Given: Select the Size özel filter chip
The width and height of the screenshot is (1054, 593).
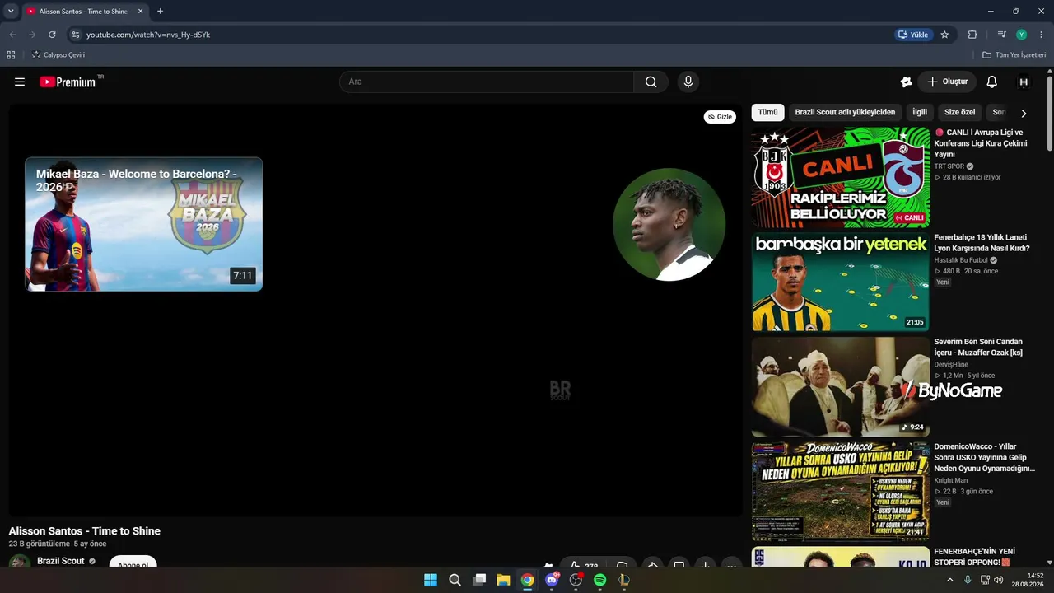Looking at the screenshot, I should [959, 112].
